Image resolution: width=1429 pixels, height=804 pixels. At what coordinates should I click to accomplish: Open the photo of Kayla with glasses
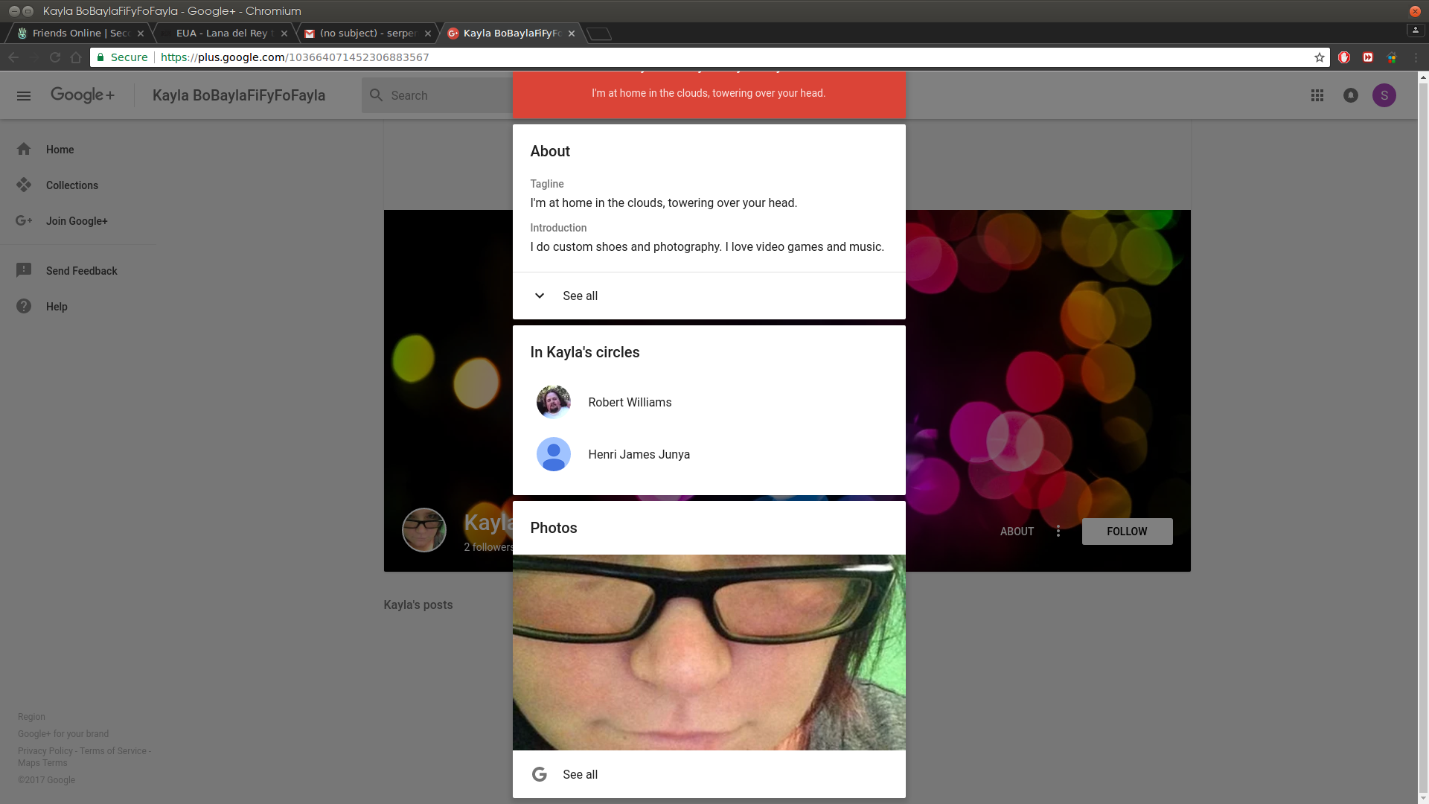[709, 652]
